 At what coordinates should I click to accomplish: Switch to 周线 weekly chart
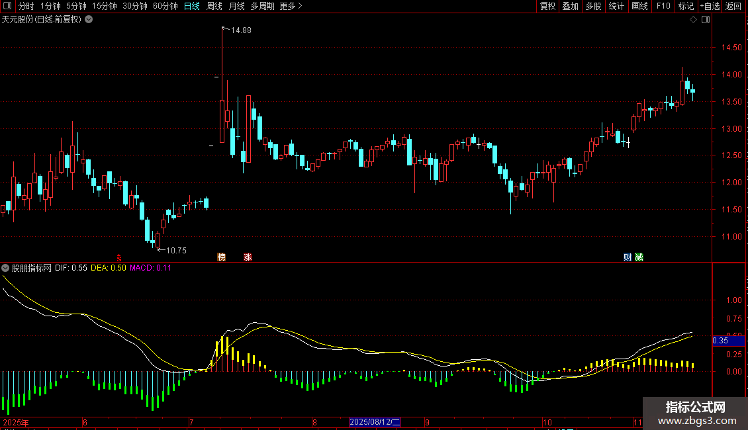[x=214, y=6]
